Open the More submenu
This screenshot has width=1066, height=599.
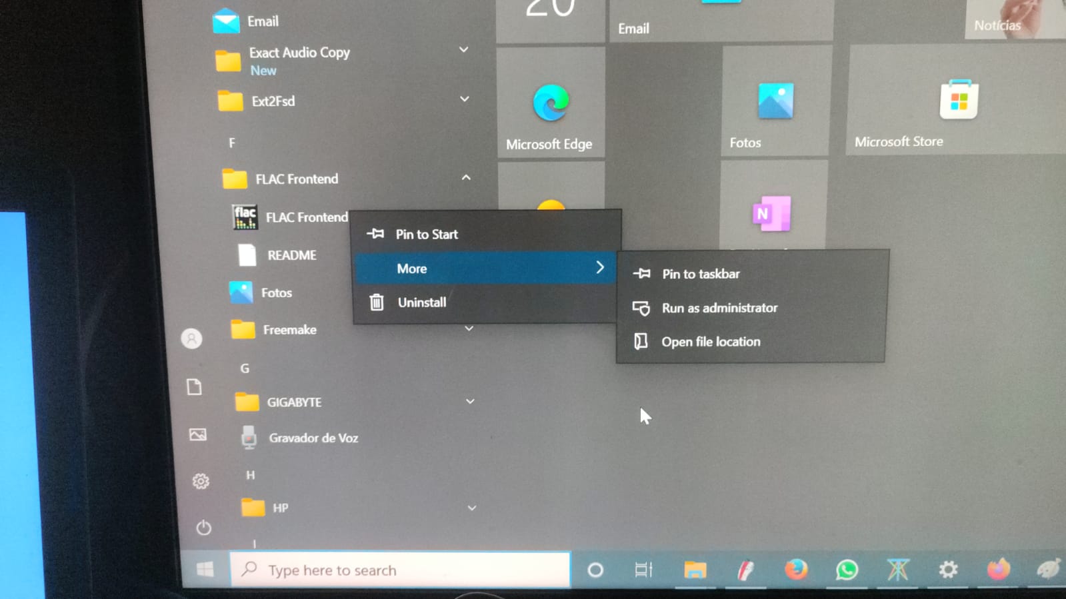[x=485, y=268]
